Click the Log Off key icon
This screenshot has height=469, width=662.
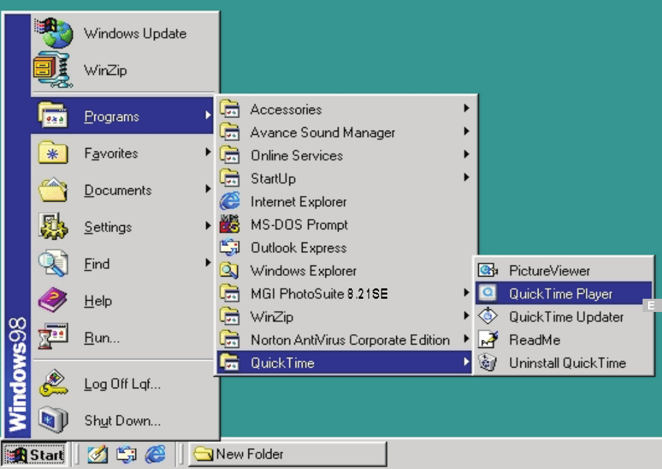pyautogui.click(x=53, y=383)
